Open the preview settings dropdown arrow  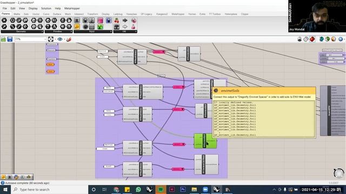(x=344, y=39)
